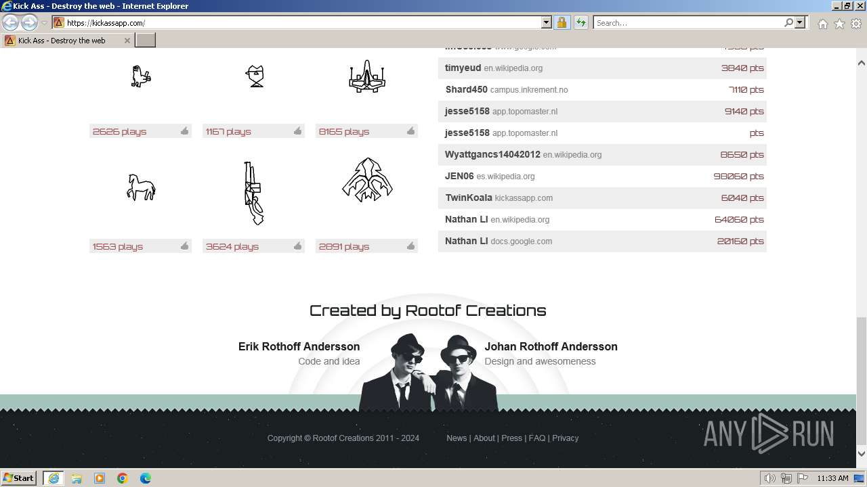
Task: Refresh the page with the refresh icon
Action: (x=581, y=22)
